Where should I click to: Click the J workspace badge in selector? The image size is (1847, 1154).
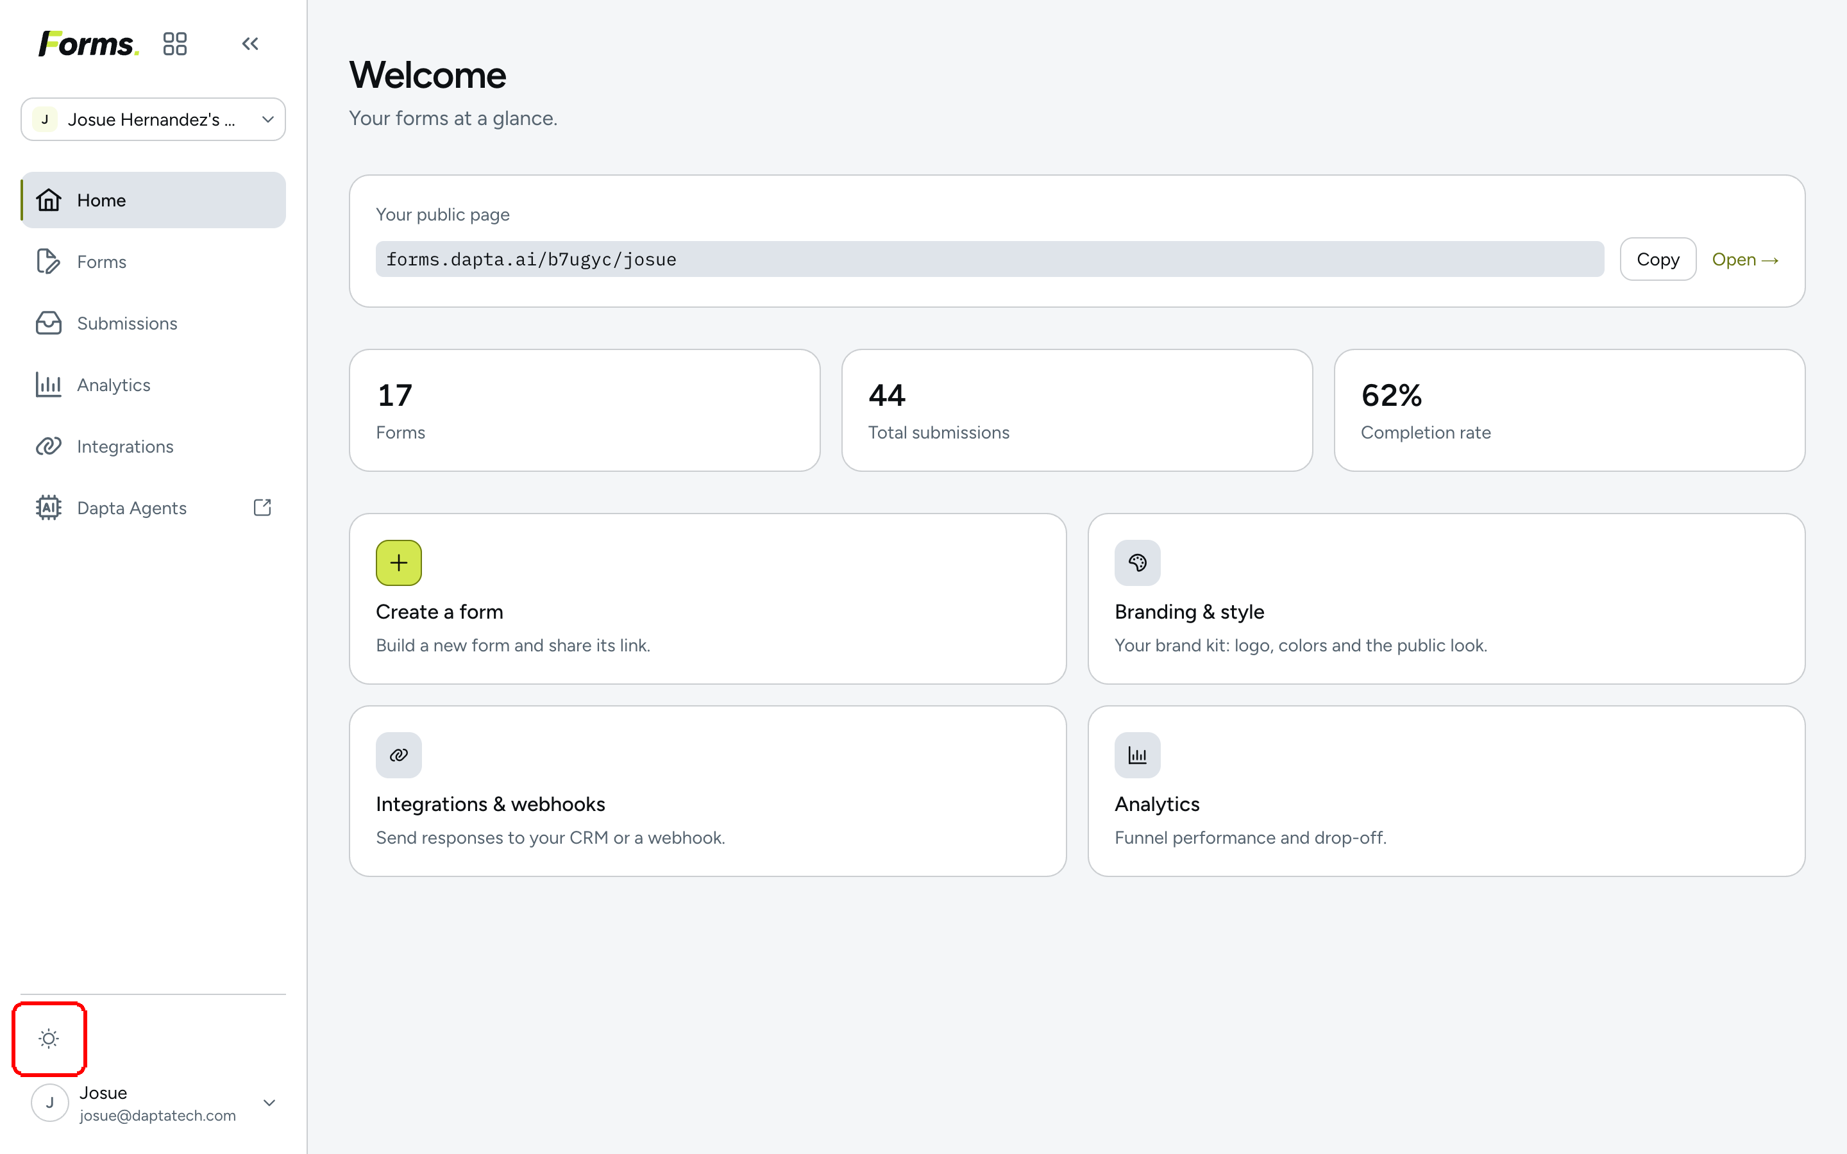[x=45, y=119]
